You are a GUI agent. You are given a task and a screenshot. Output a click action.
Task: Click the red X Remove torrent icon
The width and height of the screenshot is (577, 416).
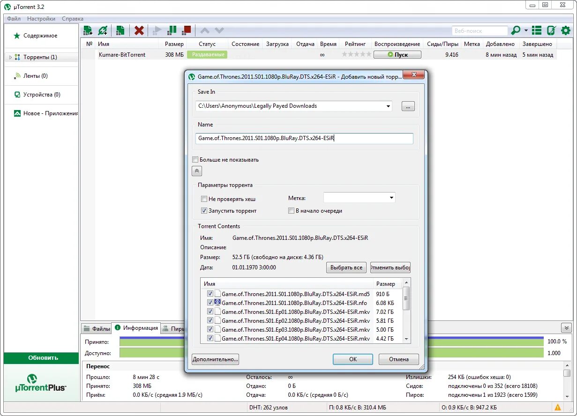click(139, 30)
